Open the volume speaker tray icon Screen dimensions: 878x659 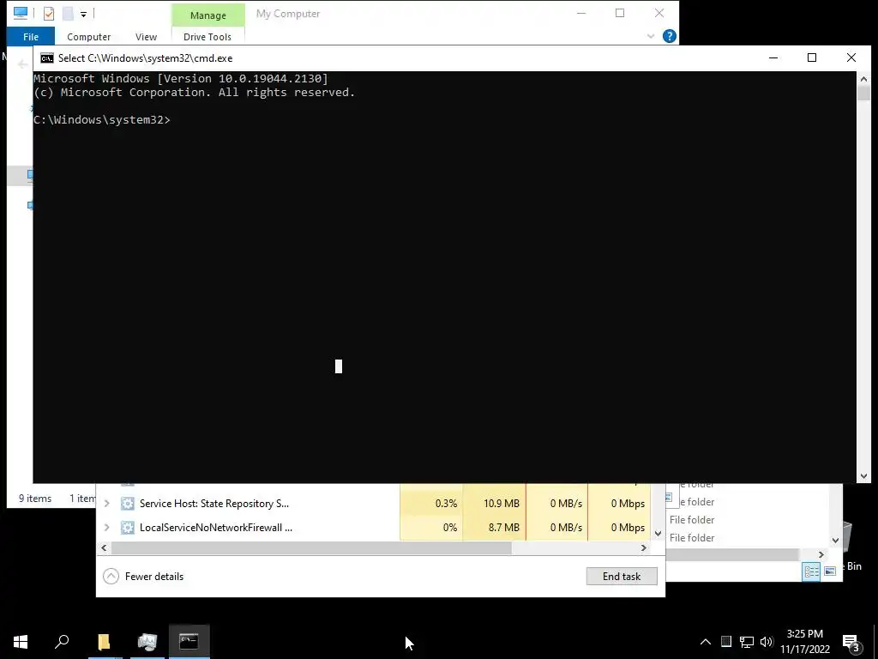pos(767,642)
